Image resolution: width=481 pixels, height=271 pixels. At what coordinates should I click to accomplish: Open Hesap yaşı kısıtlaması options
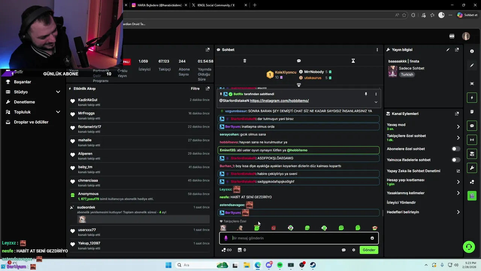(x=423, y=182)
